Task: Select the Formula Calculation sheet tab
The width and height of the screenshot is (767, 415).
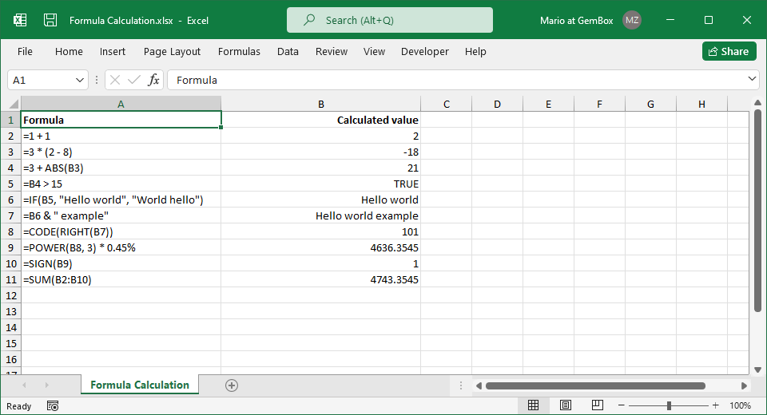Action: (x=140, y=385)
